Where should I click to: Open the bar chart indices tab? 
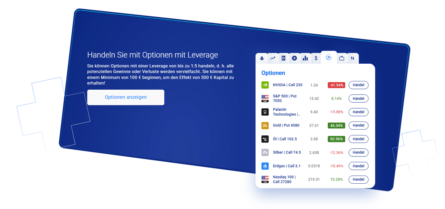[x=305, y=58]
